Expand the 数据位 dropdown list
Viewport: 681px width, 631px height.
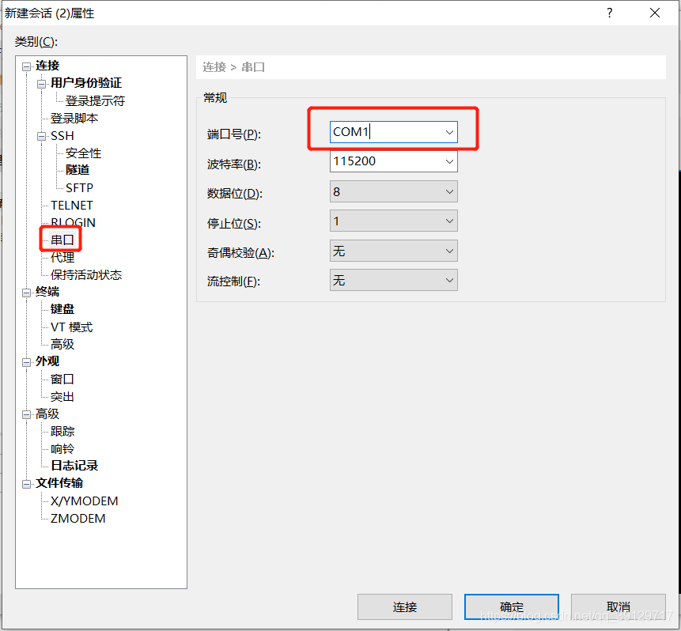click(x=449, y=191)
